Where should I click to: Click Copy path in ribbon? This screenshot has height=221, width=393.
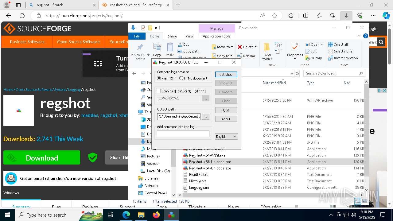coord(189,51)
